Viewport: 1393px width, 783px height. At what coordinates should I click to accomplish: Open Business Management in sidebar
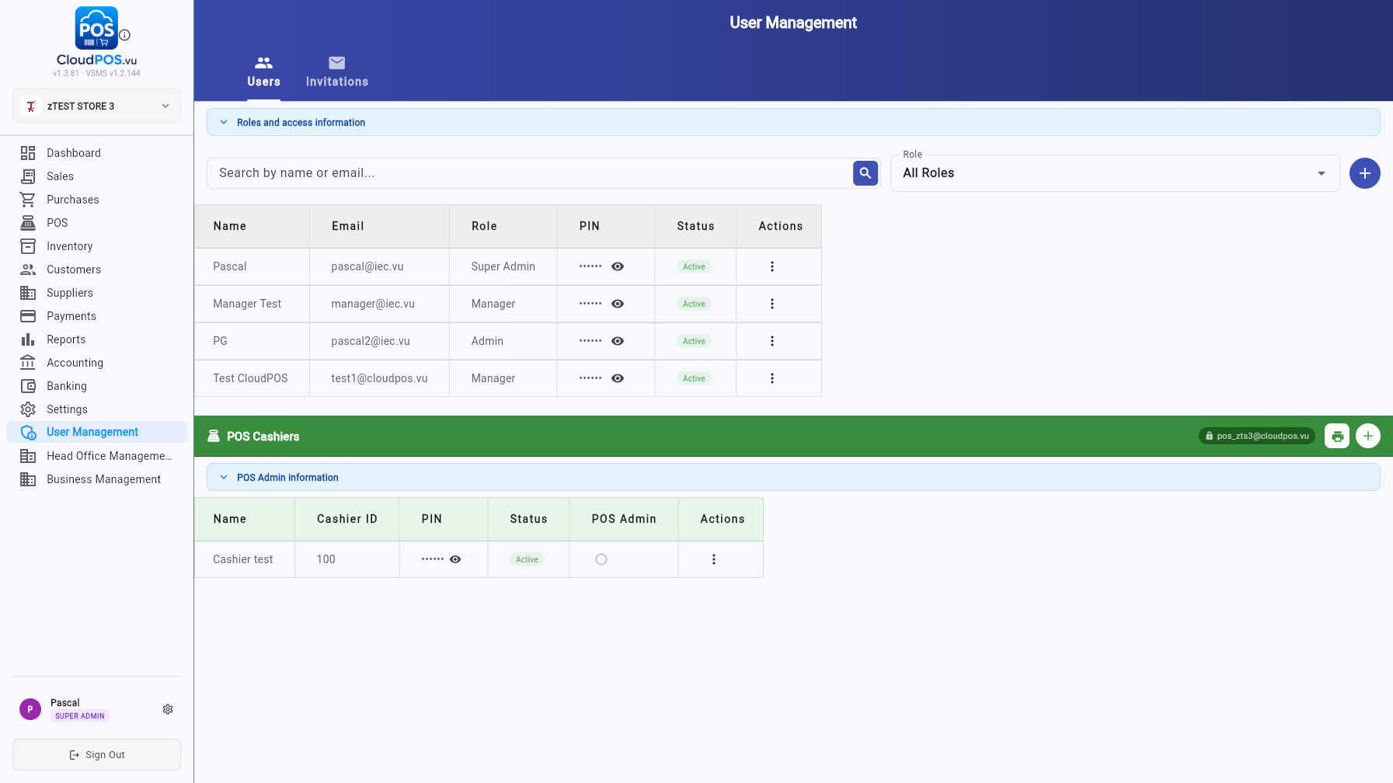(96, 479)
